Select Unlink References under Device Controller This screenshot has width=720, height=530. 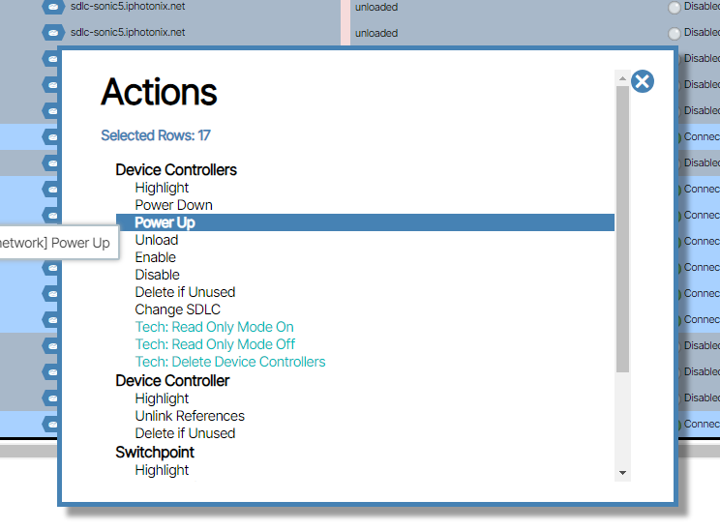[x=190, y=416]
